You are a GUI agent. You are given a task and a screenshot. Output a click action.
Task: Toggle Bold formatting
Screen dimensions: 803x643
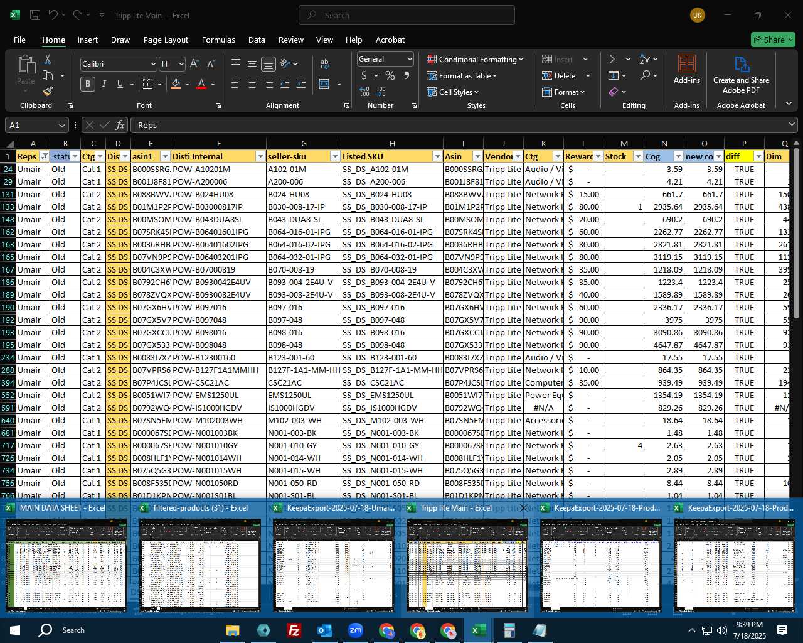pyautogui.click(x=88, y=84)
